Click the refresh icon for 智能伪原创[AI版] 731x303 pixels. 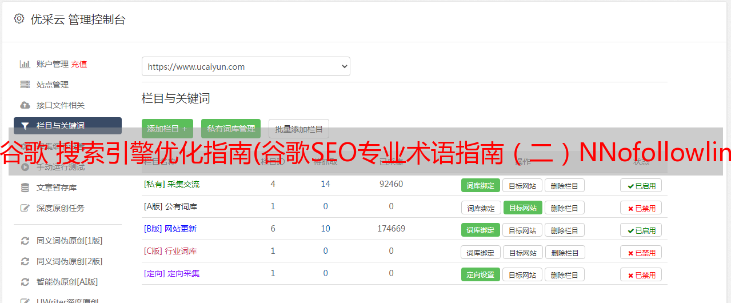pos(25,282)
